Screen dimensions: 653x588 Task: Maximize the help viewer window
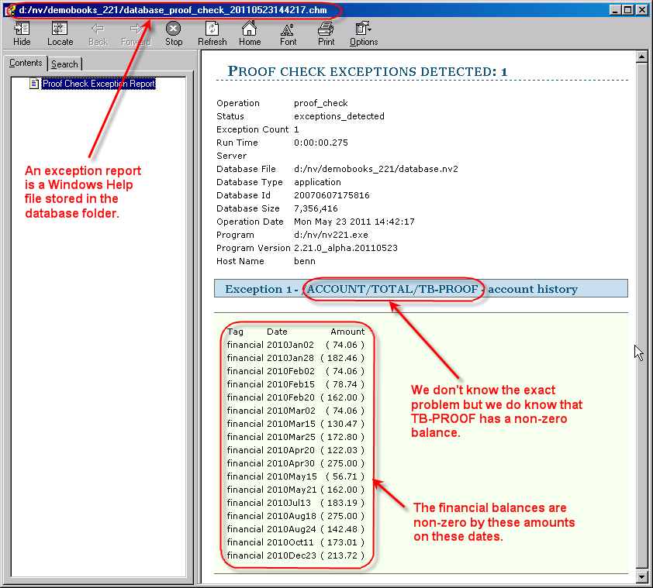(x=628, y=10)
